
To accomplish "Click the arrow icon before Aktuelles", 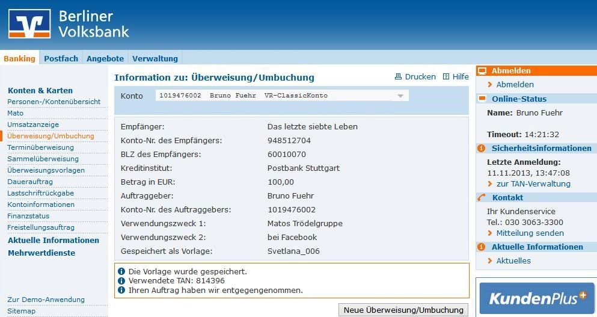I will click(490, 261).
